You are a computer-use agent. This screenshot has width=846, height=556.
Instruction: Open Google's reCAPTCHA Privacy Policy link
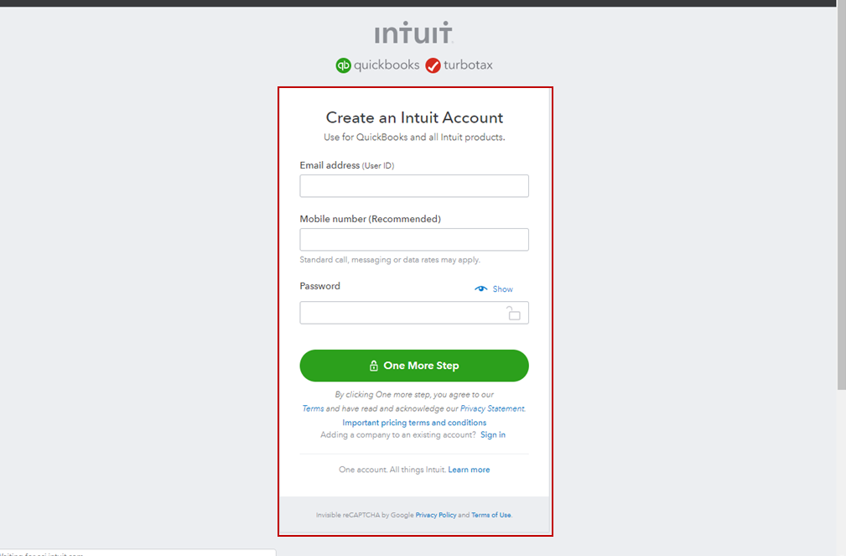coord(436,515)
